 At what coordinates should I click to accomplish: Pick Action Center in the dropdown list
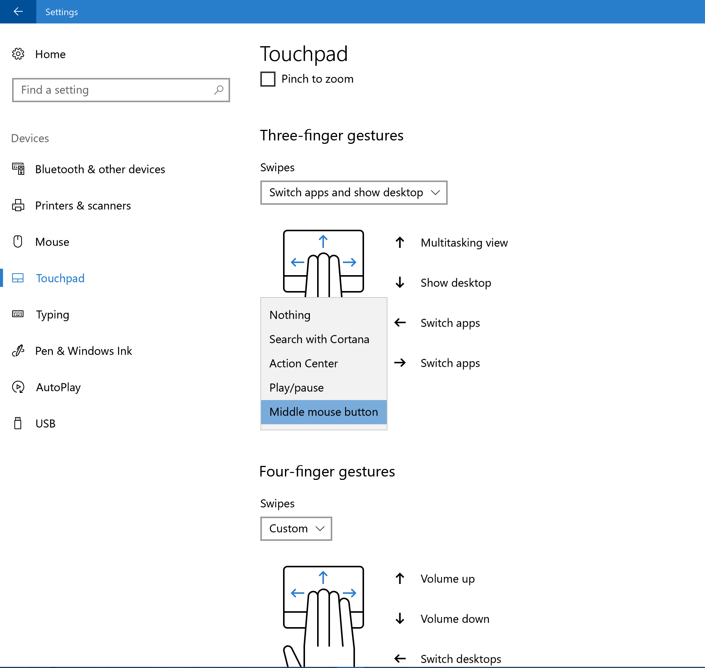[303, 363]
